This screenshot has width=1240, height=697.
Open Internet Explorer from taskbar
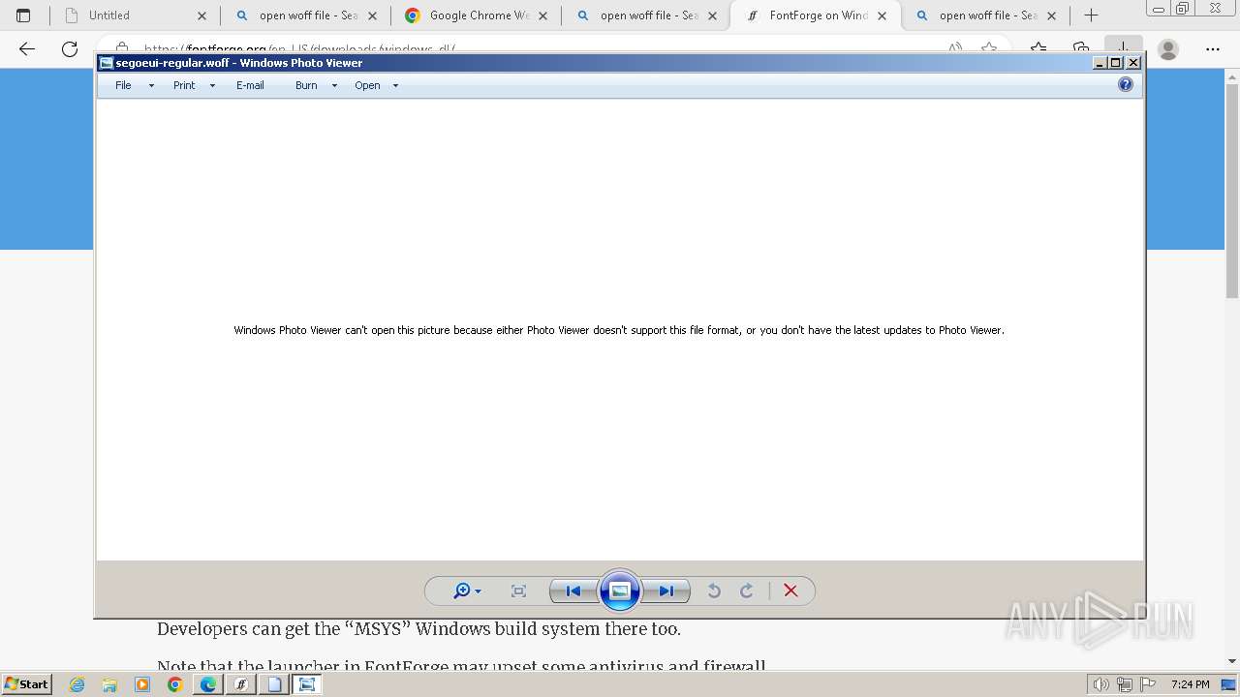77,684
